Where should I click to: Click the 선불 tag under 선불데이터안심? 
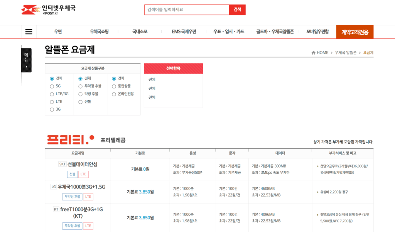(72, 174)
